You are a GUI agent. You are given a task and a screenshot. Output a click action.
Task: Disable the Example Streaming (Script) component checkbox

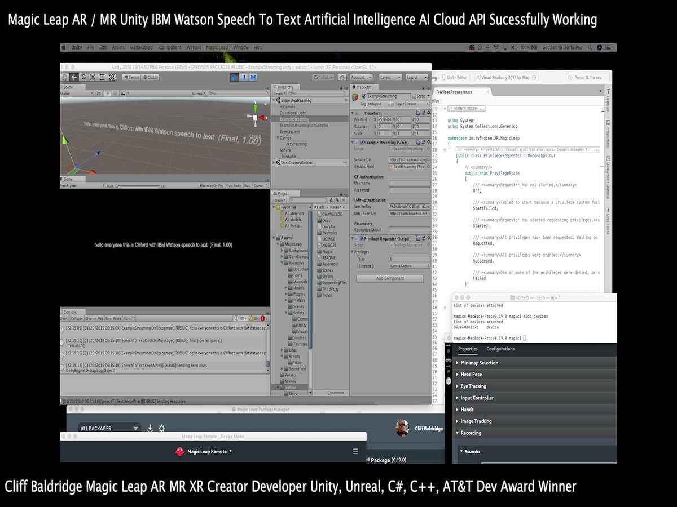tap(362, 143)
